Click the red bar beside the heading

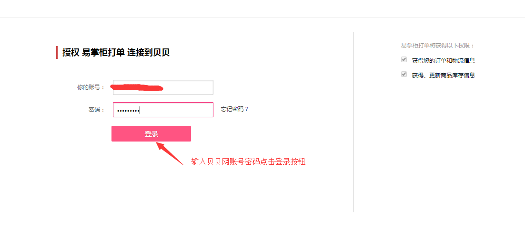coord(57,52)
